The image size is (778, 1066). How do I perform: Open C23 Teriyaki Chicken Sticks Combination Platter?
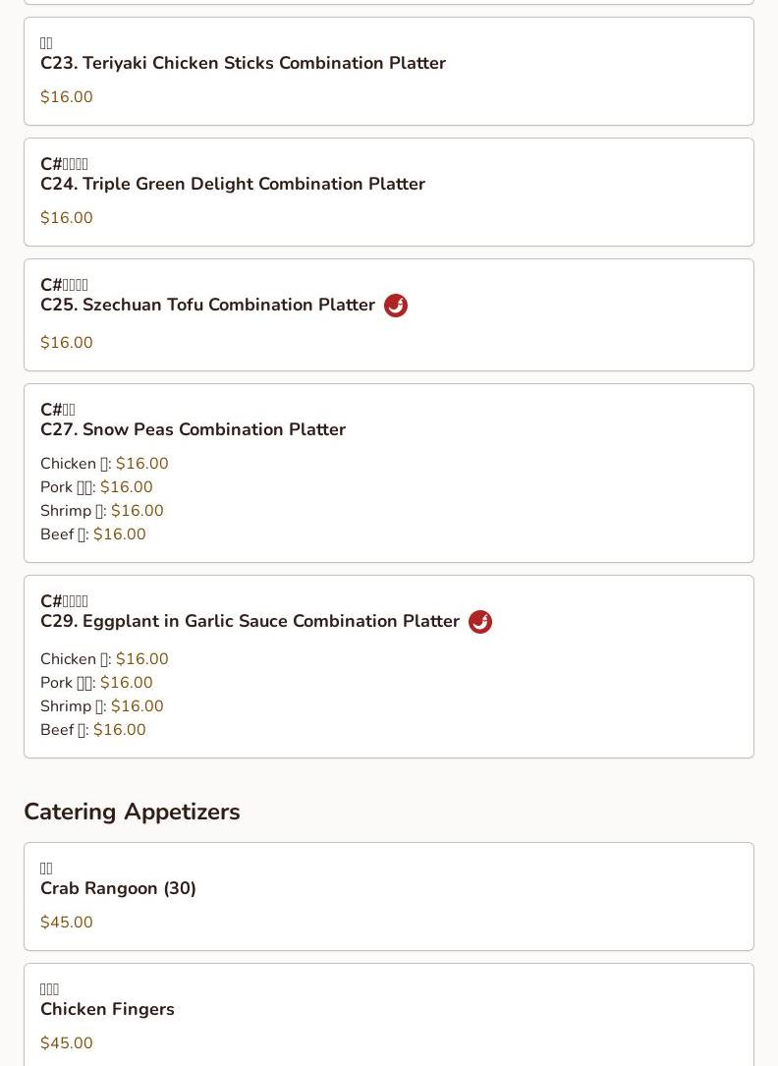tap(243, 63)
